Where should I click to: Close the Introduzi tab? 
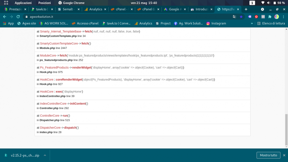click(x=211, y=9)
